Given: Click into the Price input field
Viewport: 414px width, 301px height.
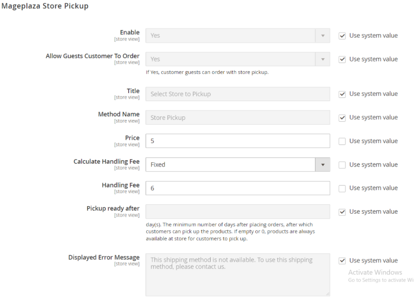Looking at the screenshot, I should click(237, 141).
